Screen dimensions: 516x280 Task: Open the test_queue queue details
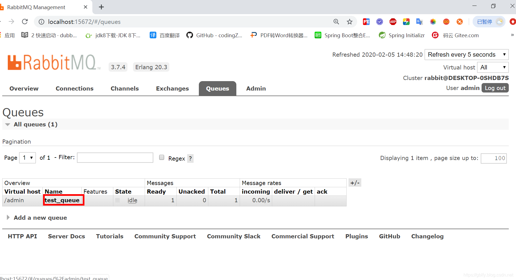click(x=62, y=200)
